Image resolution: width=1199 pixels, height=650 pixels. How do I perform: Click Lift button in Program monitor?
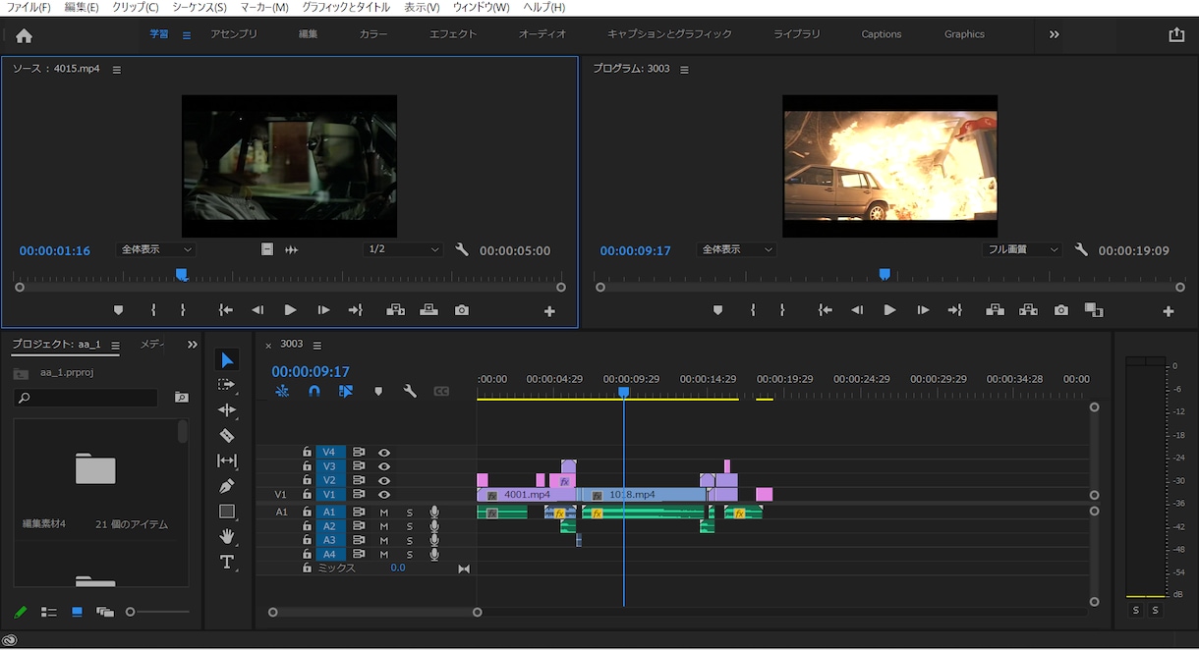996,310
